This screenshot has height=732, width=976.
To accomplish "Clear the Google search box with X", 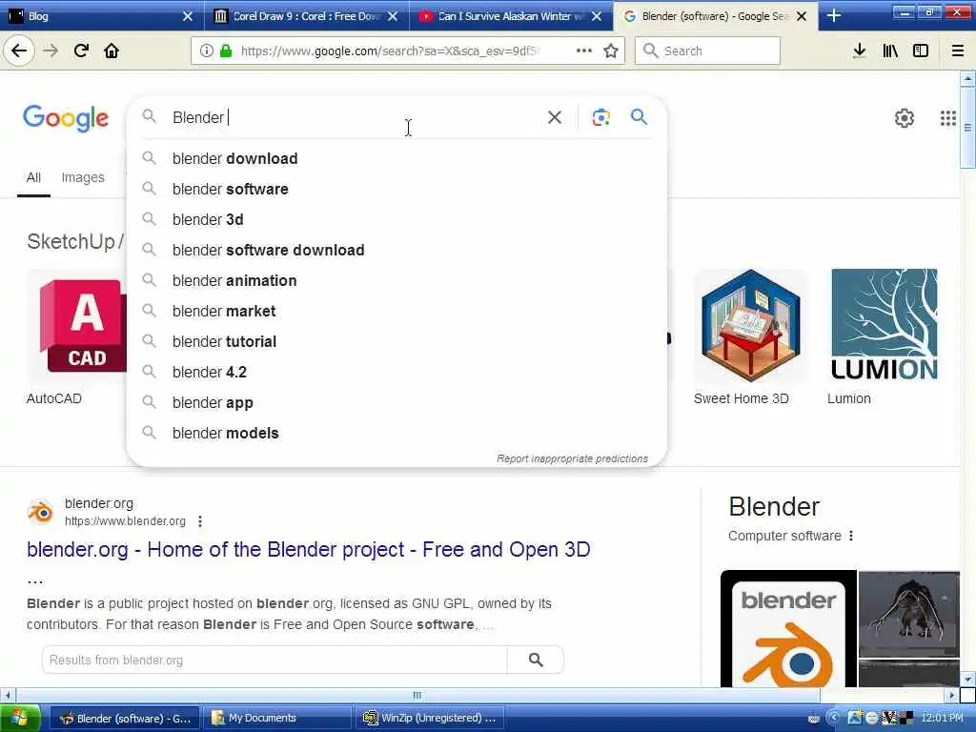I will click(555, 117).
